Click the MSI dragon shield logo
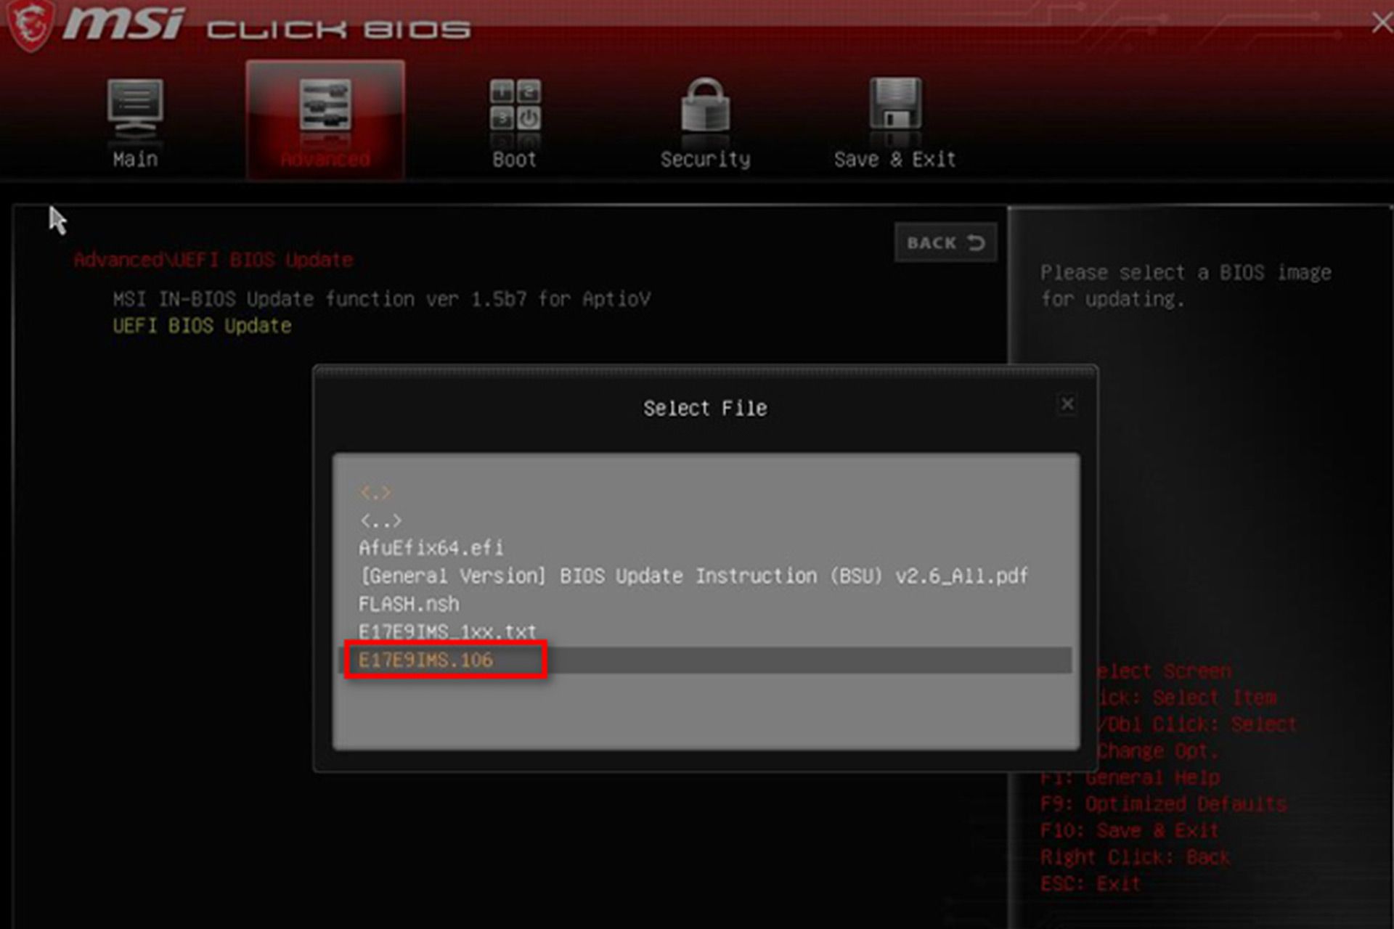Viewport: 1394px width, 929px height. 30,25
